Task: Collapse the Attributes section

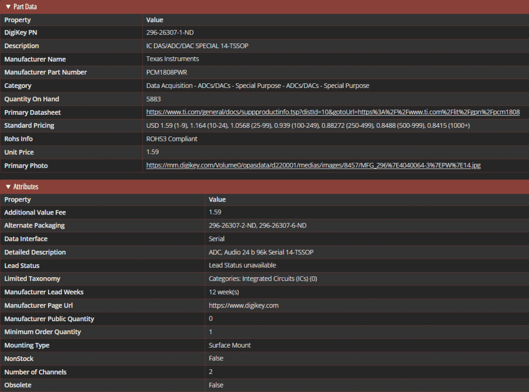Action: (8, 187)
